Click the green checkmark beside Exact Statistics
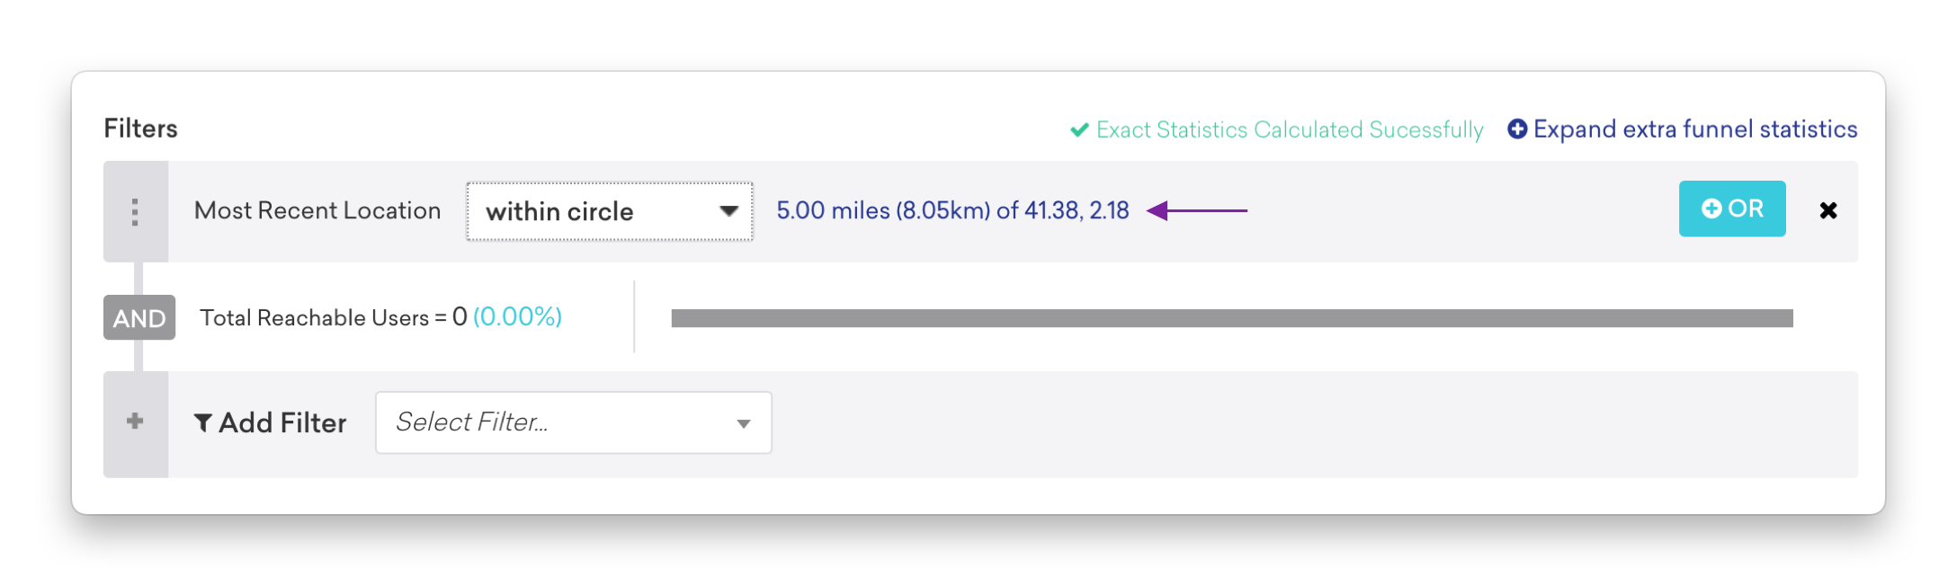This screenshot has width=1957, height=586. point(1079,130)
